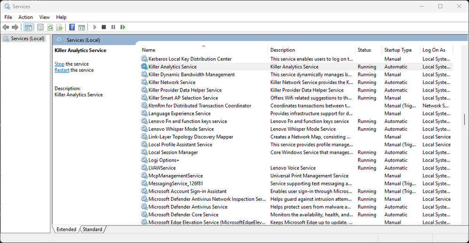469x243 pixels.
Task: Click the vertical scrollbar thumb in services list
Action: [x=464, y=119]
